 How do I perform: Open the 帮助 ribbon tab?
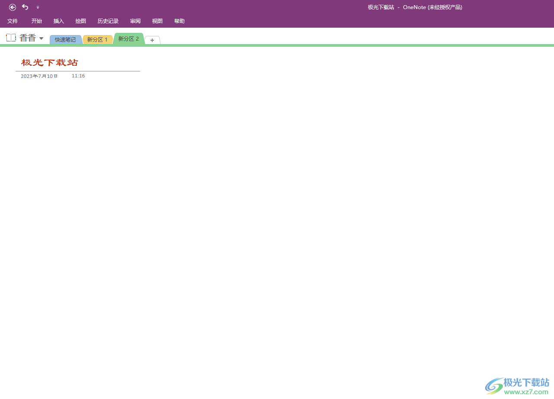[x=179, y=21]
